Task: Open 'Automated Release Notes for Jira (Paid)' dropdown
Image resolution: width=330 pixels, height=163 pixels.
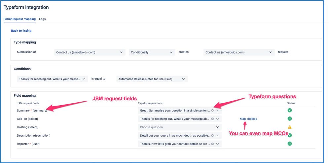Action: tap(152, 79)
